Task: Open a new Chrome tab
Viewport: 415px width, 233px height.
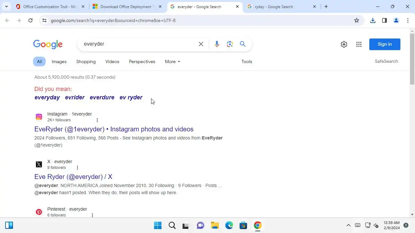Action: [326, 6]
